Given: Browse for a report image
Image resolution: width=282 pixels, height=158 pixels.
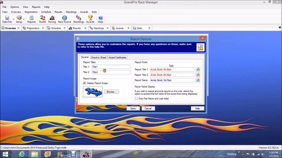Looking at the screenshot, I should (x=111, y=92).
